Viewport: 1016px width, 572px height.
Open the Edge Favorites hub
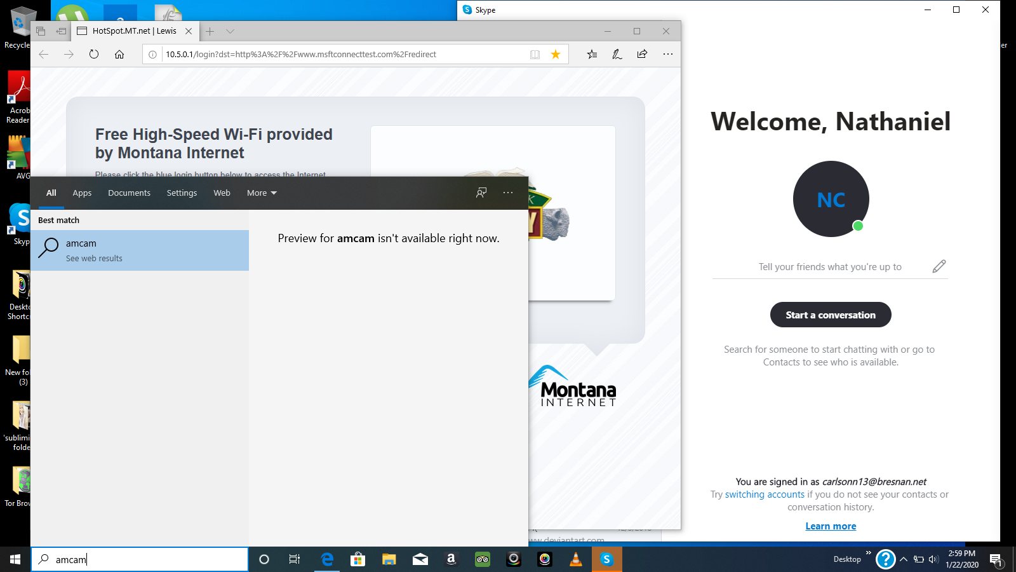pyautogui.click(x=592, y=54)
